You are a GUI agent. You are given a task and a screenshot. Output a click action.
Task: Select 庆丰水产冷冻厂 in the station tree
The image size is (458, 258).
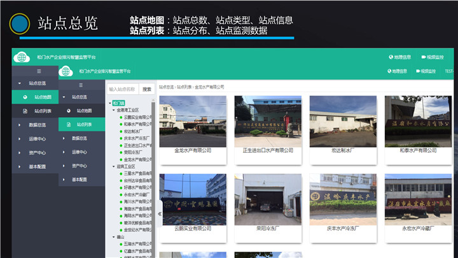click(x=136, y=138)
